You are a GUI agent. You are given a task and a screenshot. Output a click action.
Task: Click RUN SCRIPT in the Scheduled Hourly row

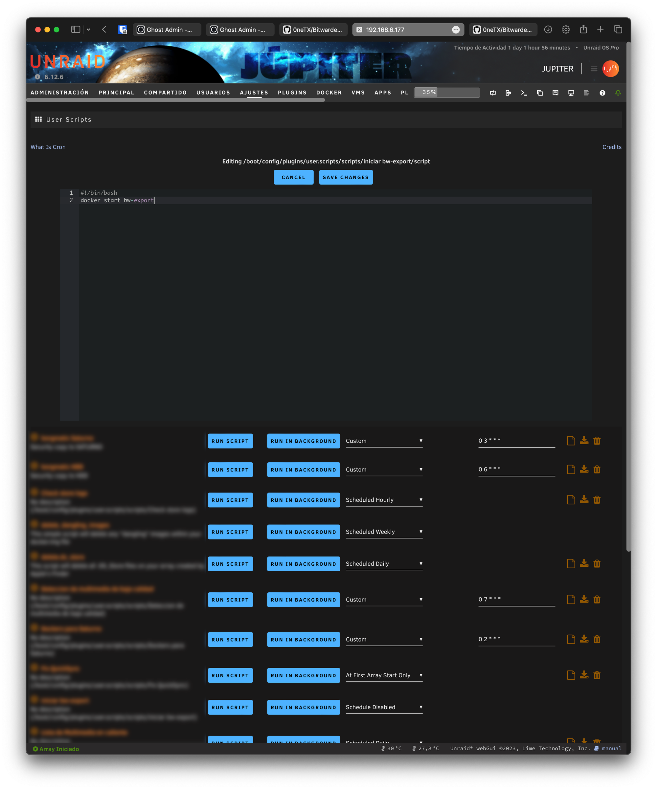[x=230, y=500]
